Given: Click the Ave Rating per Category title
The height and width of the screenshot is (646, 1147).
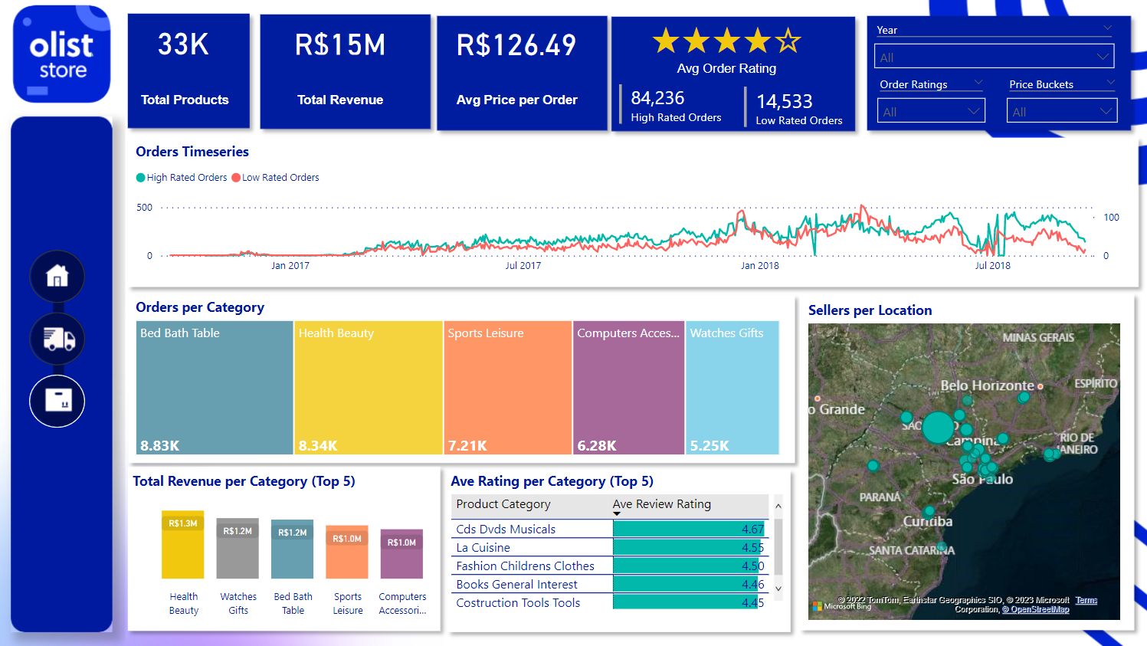Looking at the screenshot, I should click(x=552, y=481).
